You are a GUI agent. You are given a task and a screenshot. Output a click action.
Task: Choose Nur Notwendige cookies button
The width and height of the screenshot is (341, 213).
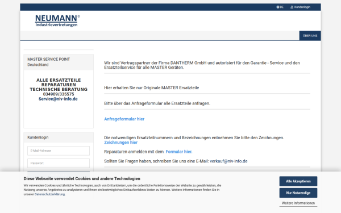pyautogui.click(x=298, y=193)
